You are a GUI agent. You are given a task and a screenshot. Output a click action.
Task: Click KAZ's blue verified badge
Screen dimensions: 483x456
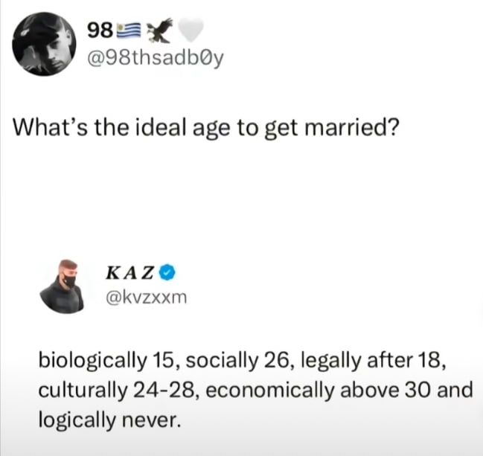point(168,274)
